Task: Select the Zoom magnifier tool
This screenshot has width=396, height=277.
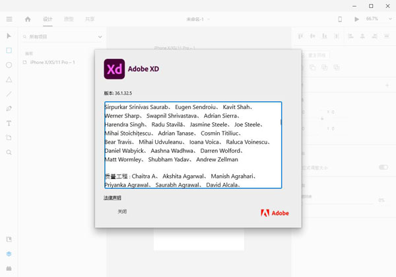Action: coord(9,152)
